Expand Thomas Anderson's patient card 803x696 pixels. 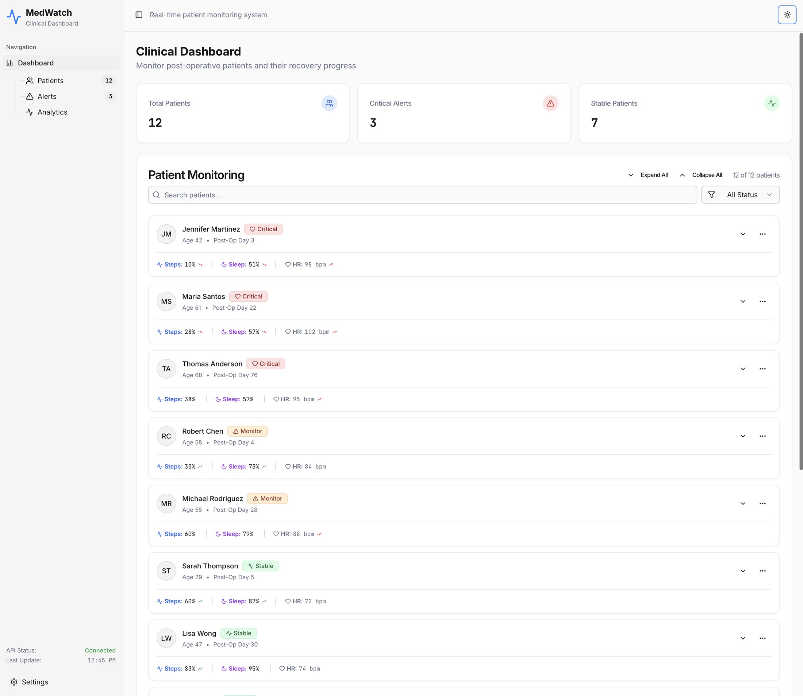[743, 369]
